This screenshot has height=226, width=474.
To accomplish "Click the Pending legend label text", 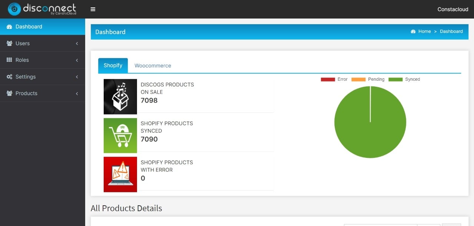I will (376, 79).
